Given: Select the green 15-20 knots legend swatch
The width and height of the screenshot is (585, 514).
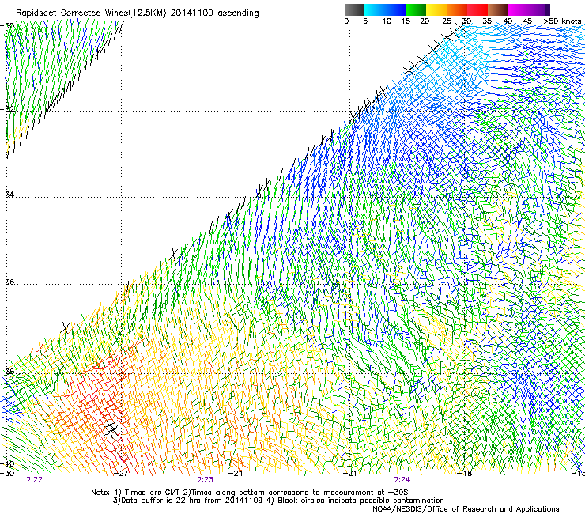Looking at the screenshot, I should 416,9.
